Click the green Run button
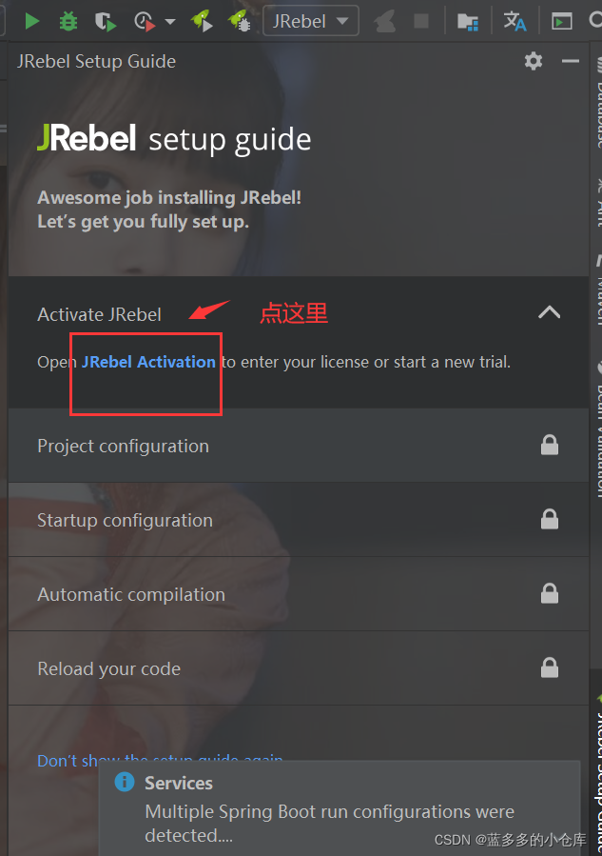The height and width of the screenshot is (856, 602). 32,20
